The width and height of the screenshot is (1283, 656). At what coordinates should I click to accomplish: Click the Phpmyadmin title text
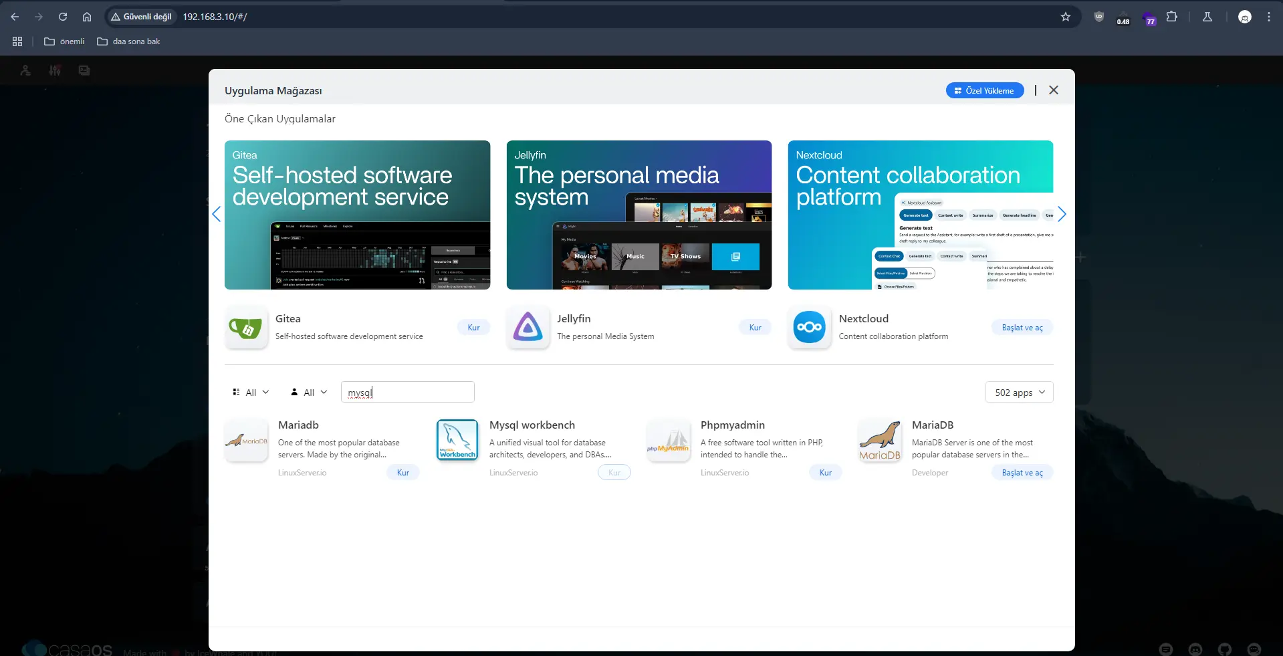733,425
